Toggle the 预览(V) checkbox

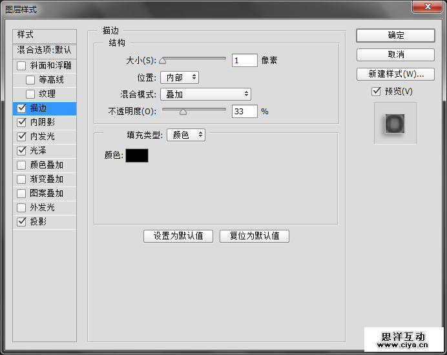(x=376, y=92)
